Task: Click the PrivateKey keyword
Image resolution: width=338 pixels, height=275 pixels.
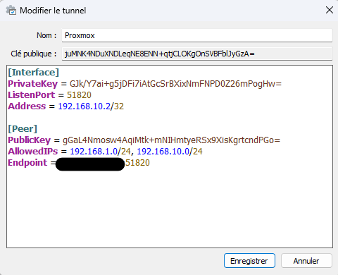Action: pyautogui.click(x=32, y=84)
